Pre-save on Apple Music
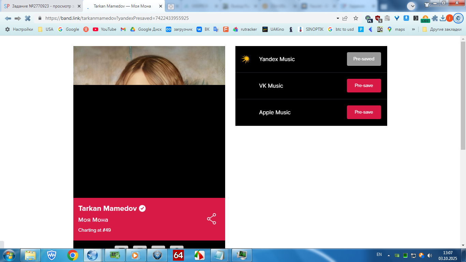466x262 pixels. [x=364, y=112]
